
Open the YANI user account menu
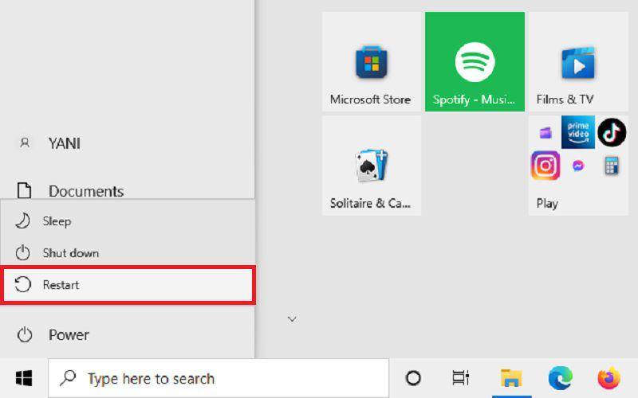[x=127, y=143]
